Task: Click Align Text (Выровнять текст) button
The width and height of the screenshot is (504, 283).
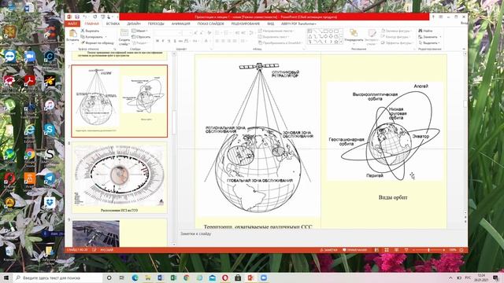Action: [x=274, y=37]
